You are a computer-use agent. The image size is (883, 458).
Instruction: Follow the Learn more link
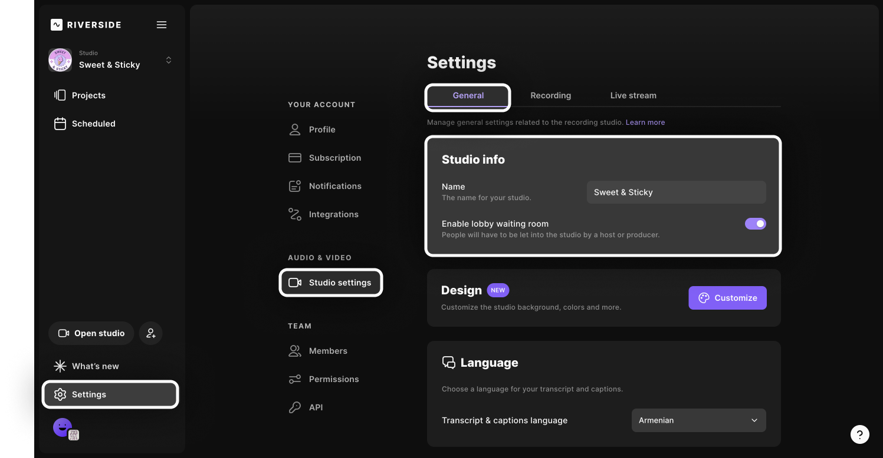tap(645, 122)
